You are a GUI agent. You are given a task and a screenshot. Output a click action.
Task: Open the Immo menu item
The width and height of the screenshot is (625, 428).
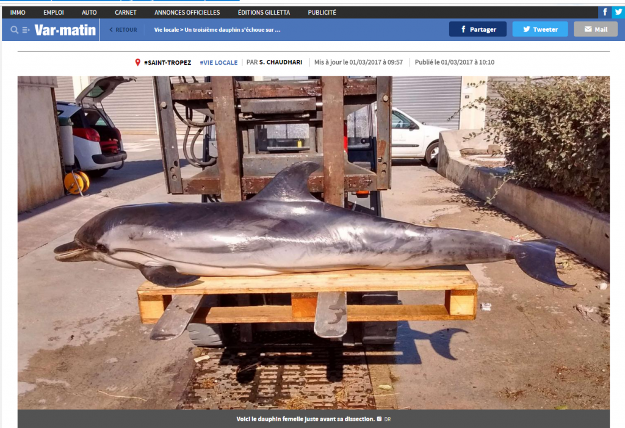[18, 12]
